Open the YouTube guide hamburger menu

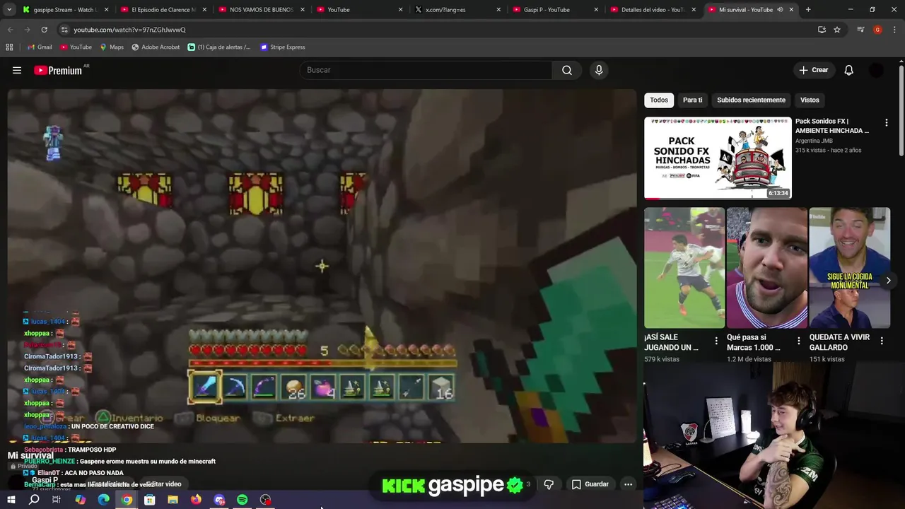tap(17, 70)
